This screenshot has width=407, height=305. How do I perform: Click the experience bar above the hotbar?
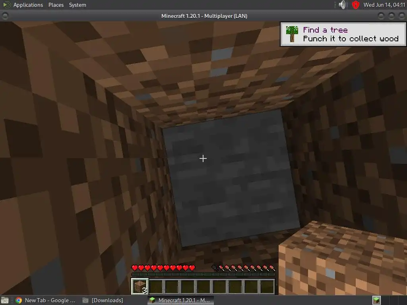click(203, 274)
